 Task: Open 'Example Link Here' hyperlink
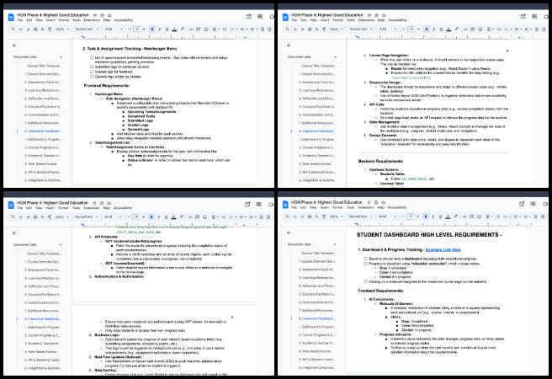pos(443,249)
